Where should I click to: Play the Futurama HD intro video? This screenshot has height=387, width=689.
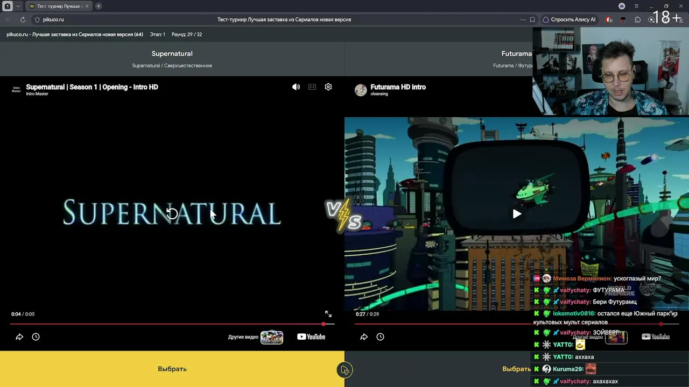[517, 214]
